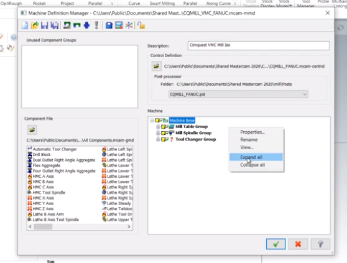Viewport: 347px width, 263px height.
Task: Click component list scroll right arrow
Action: pos(129,227)
